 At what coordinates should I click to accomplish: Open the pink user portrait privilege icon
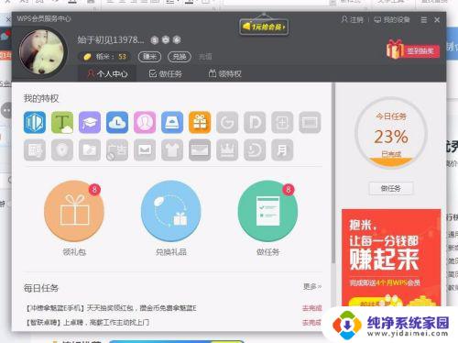[145, 122]
